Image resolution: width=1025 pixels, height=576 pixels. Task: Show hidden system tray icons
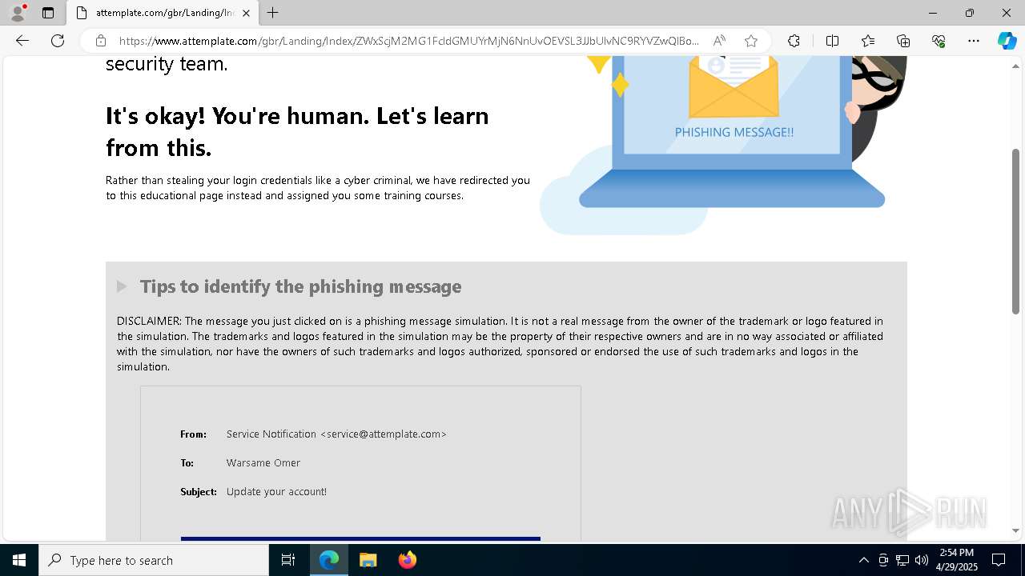[863, 560]
